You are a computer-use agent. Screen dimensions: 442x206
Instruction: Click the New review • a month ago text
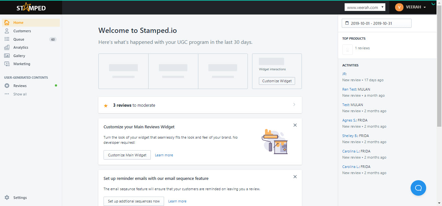(x=364, y=95)
